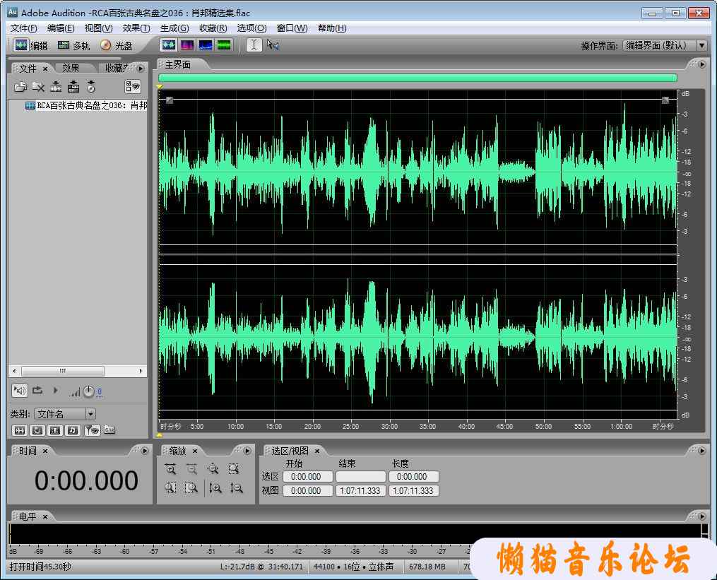Click the preview volume knob
This screenshot has width=717, height=580.
89,391
